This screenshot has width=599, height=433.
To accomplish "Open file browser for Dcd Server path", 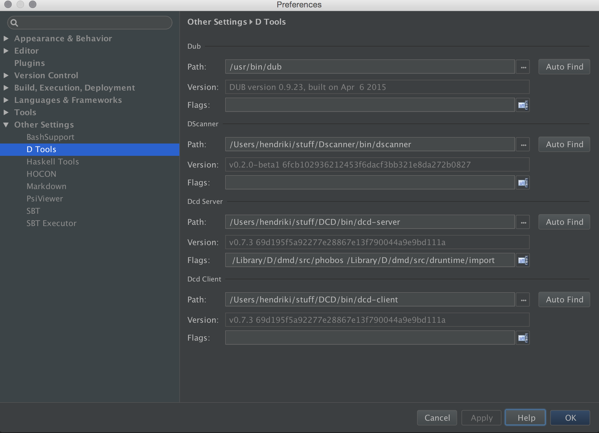I will tap(523, 222).
